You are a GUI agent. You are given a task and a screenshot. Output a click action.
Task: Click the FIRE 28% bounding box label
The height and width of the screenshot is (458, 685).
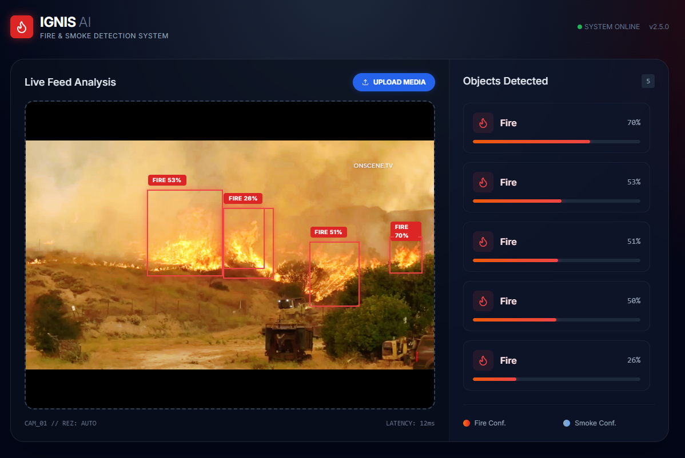pyautogui.click(x=243, y=199)
